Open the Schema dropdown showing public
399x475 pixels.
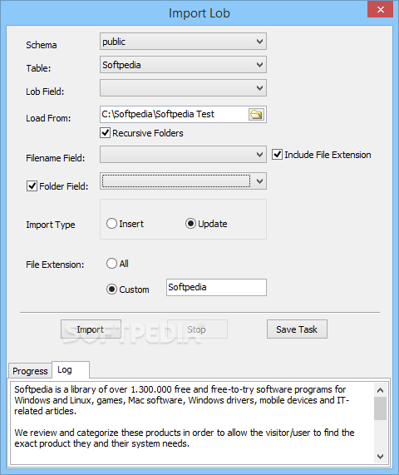(x=183, y=42)
